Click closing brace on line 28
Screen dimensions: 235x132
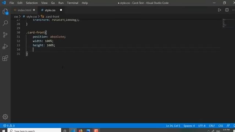(27, 24)
